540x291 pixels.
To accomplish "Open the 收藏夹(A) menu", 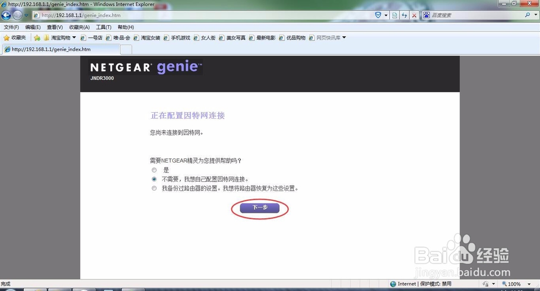I will point(79,27).
